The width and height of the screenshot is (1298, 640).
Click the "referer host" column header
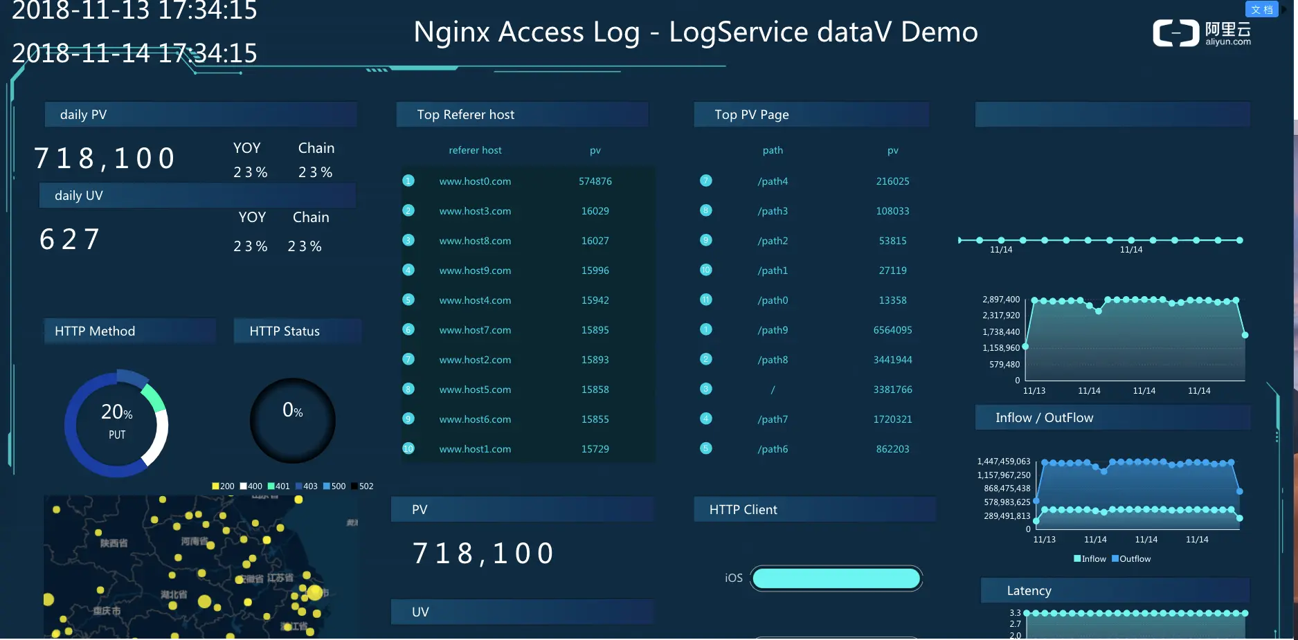point(475,150)
